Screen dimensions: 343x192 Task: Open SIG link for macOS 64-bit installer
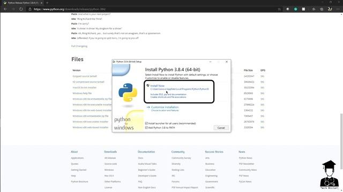[262, 87]
